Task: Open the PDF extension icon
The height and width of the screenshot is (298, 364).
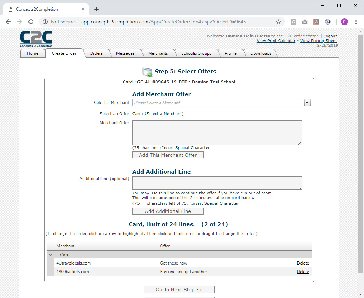Action: pyautogui.click(x=316, y=22)
